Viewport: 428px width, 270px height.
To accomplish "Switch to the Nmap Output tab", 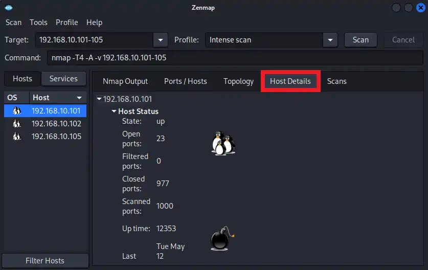I will (x=125, y=81).
